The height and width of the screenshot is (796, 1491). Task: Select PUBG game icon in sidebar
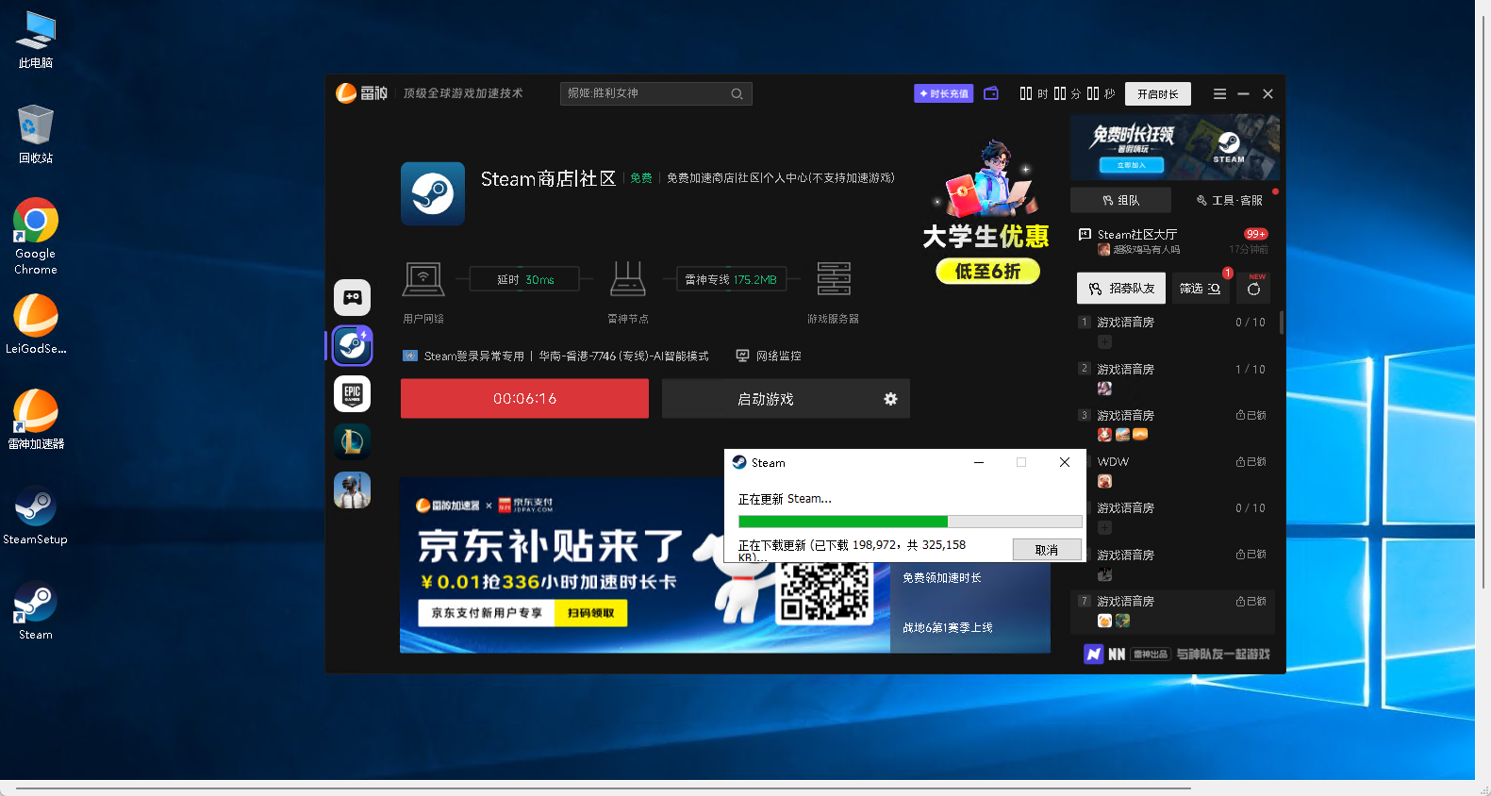tap(352, 490)
